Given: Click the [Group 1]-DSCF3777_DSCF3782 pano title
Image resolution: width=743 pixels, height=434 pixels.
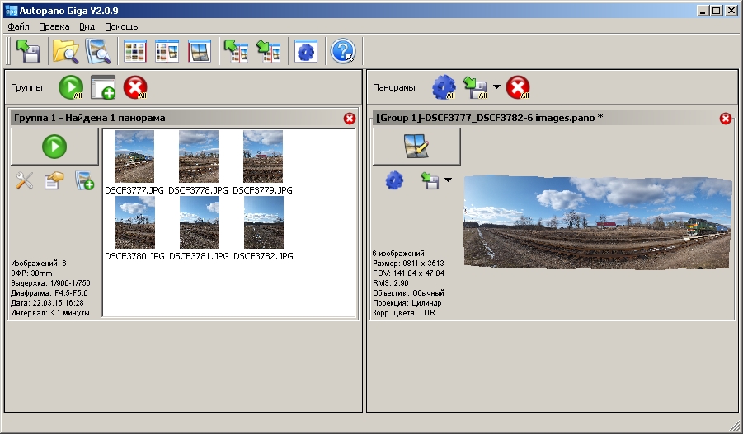Looking at the screenshot, I should point(490,118).
